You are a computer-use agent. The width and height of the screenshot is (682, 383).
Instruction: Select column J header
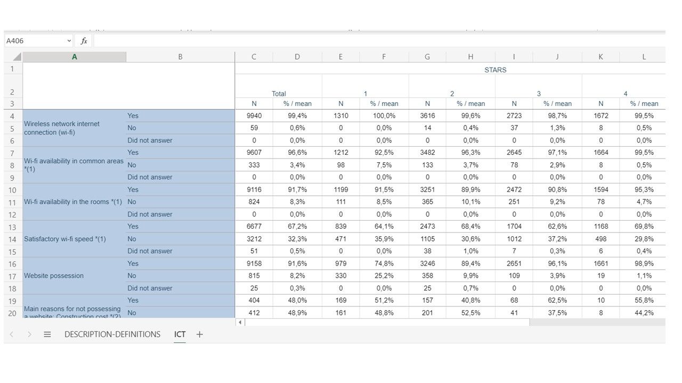pyautogui.click(x=557, y=57)
